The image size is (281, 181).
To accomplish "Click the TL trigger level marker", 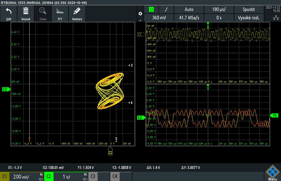I will click(x=274, y=116).
